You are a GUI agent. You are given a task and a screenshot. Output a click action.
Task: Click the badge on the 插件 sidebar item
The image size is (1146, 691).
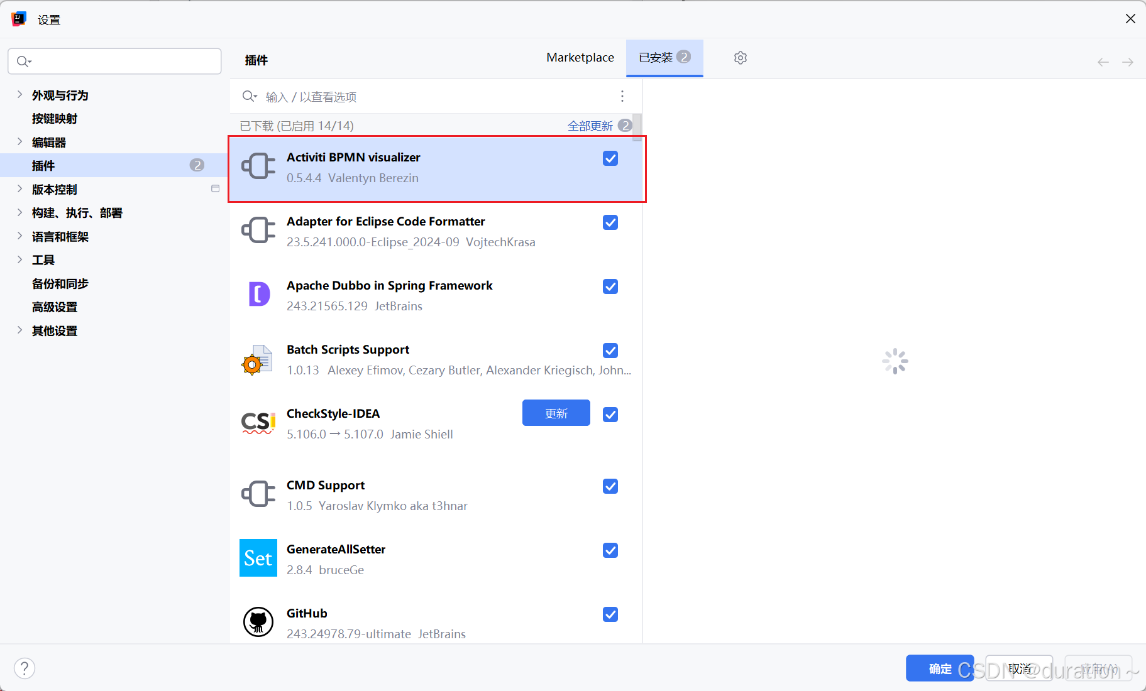pos(197,165)
